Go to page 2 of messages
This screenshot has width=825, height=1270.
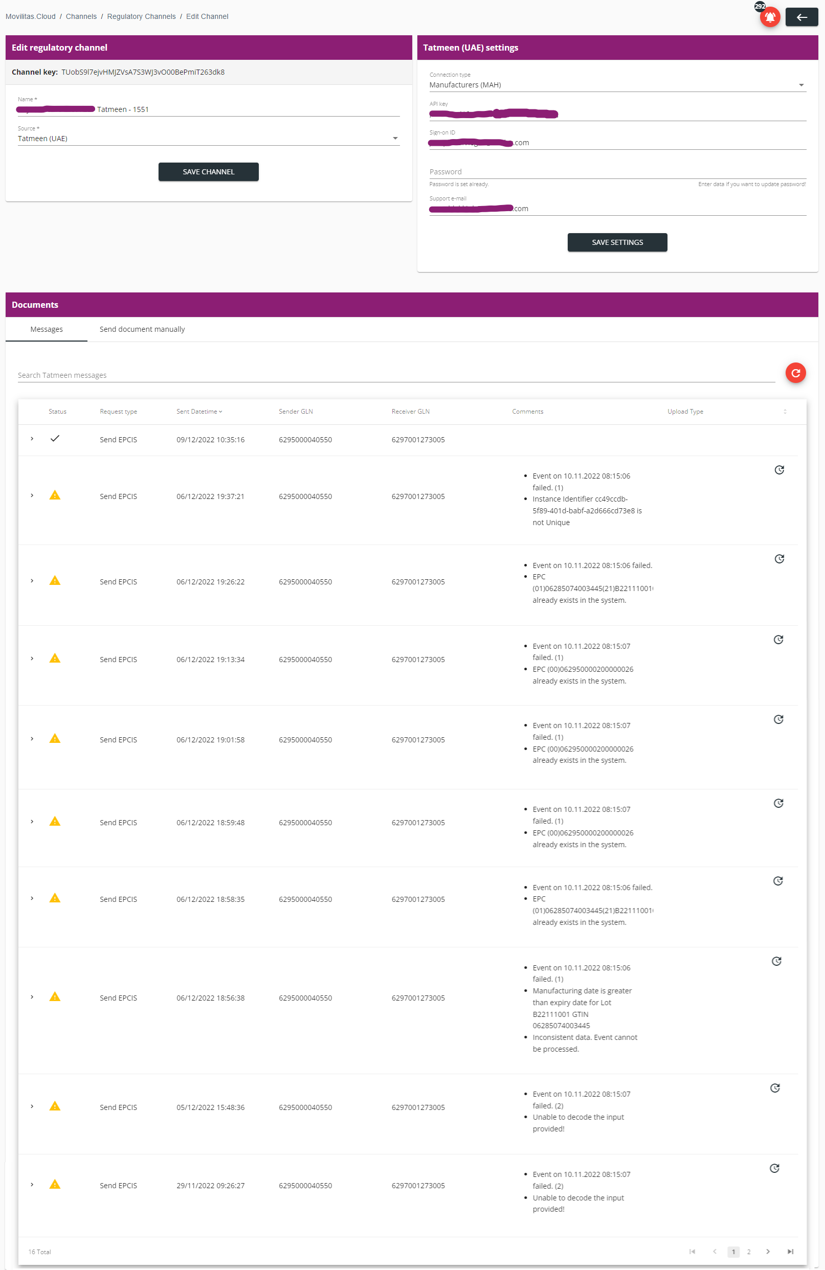click(748, 1251)
